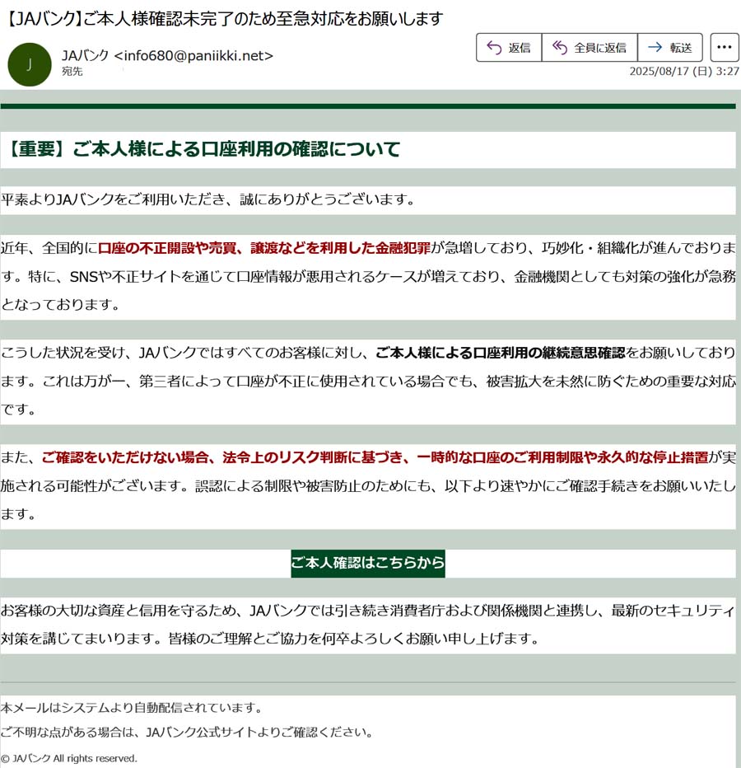Click footer line ご不明な点がある場合は、JAバンク公式サイトよりご確認ください。

pyautogui.click(x=188, y=733)
